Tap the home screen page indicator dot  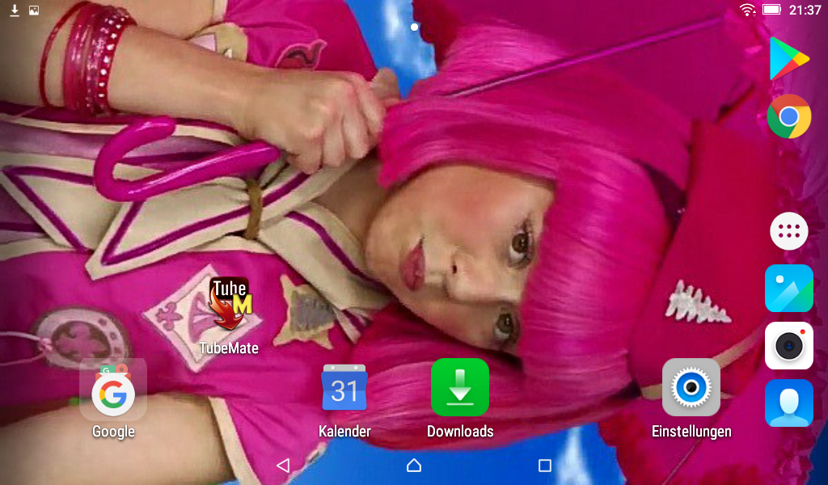[x=414, y=27]
